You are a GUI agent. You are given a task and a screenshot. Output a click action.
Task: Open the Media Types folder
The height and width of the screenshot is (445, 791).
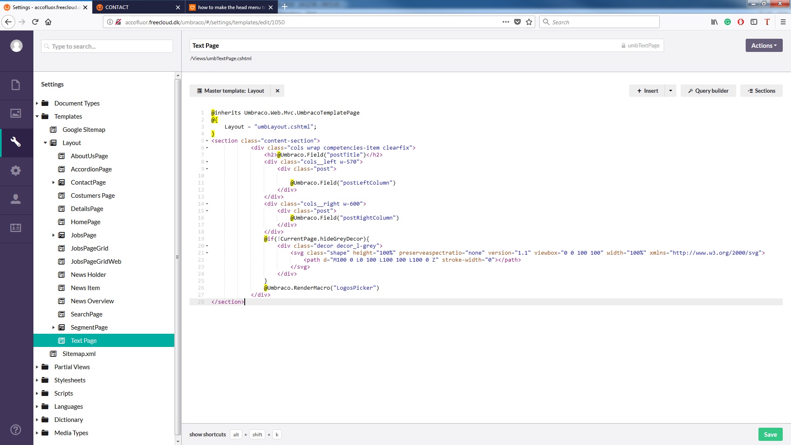click(71, 433)
